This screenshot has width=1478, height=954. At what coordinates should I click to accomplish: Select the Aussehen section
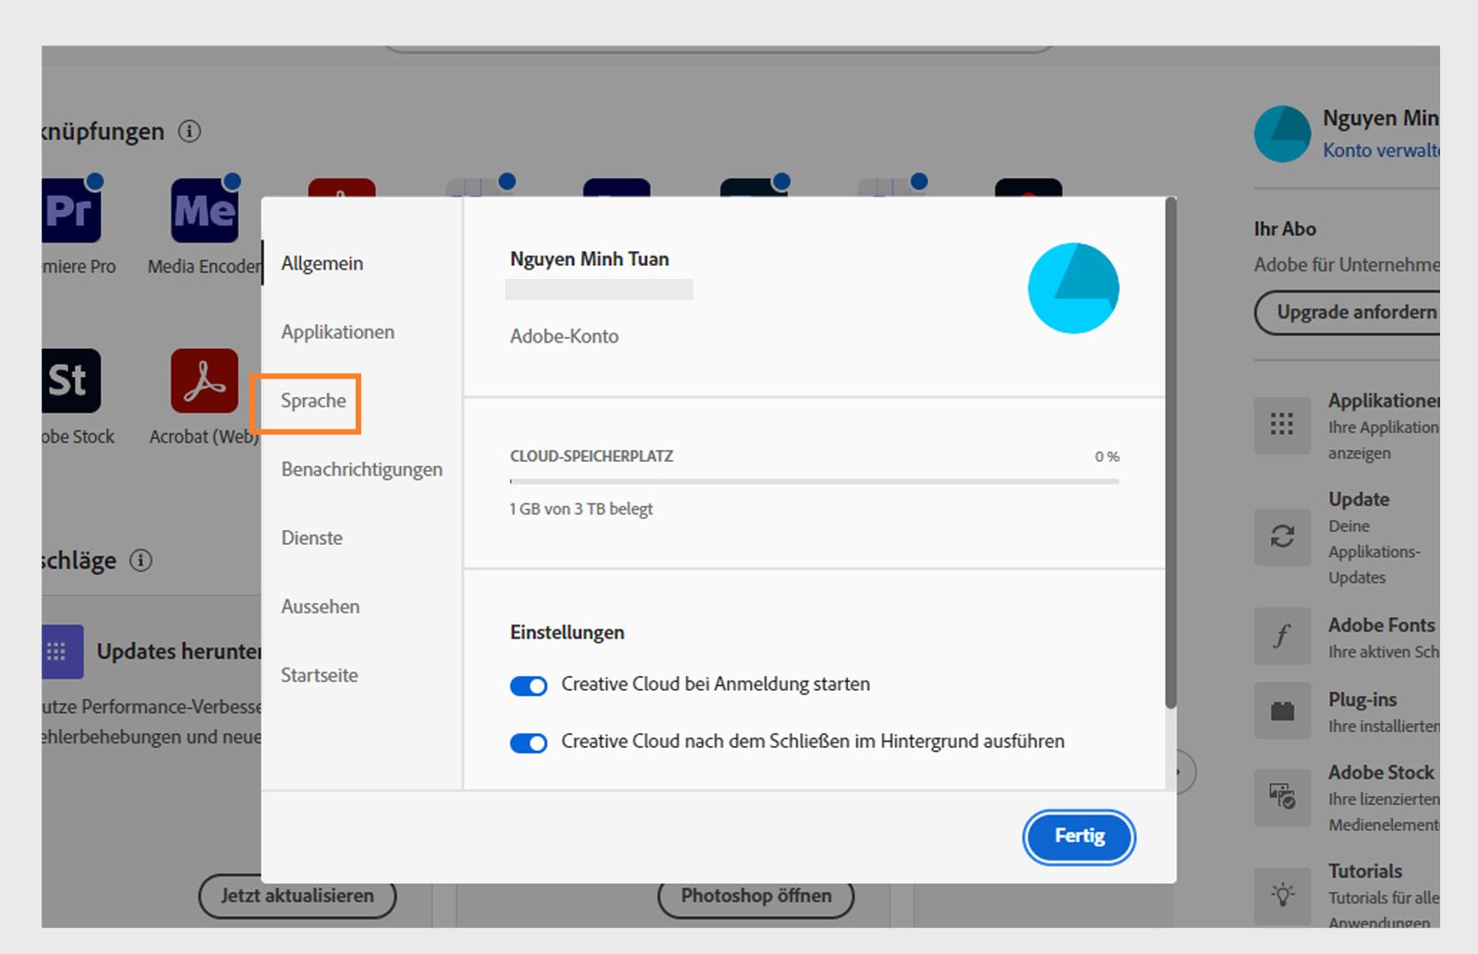click(321, 606)
